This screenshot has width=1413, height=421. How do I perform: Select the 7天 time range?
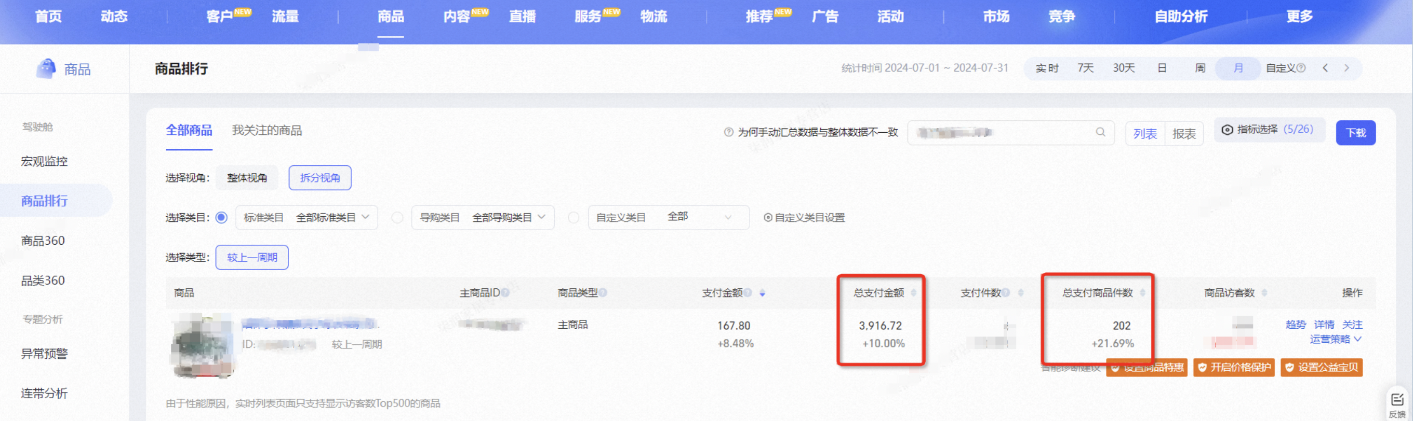[x=1086, y=68]
